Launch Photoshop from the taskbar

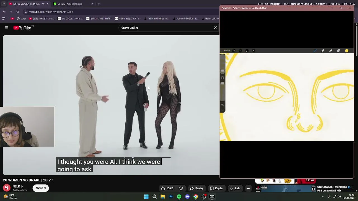171,197
